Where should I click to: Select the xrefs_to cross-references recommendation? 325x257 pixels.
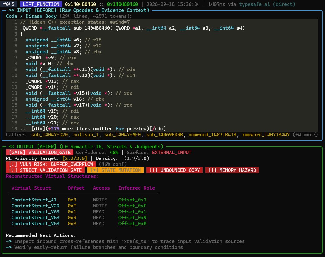pos(126,241)
